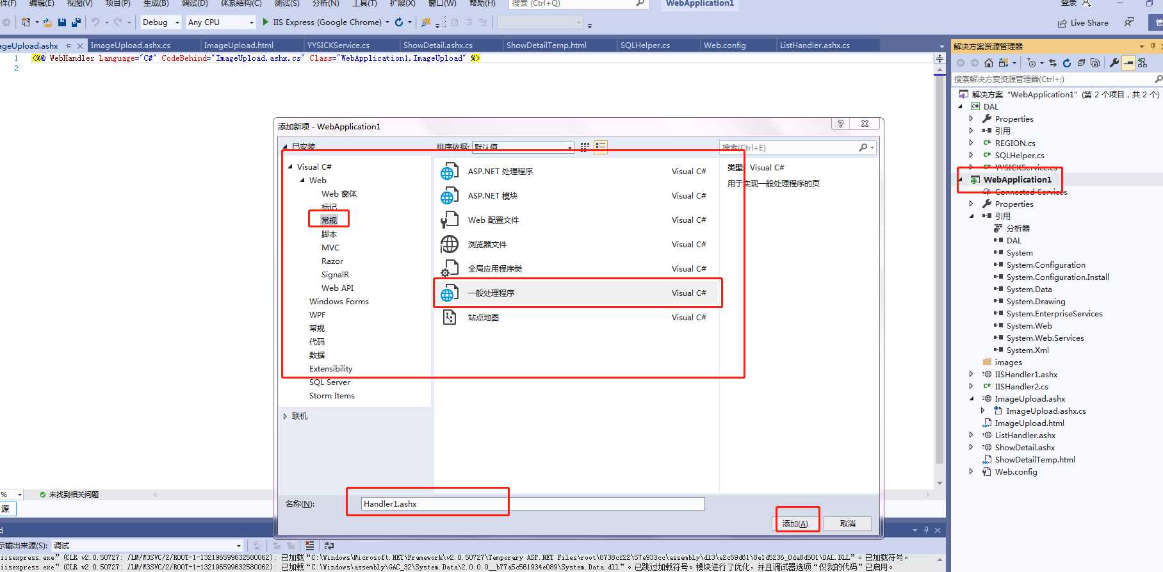1163x572 pixels.
Task: Click the feedback icon next to Live Share
Action: [x=1129, y=22]
